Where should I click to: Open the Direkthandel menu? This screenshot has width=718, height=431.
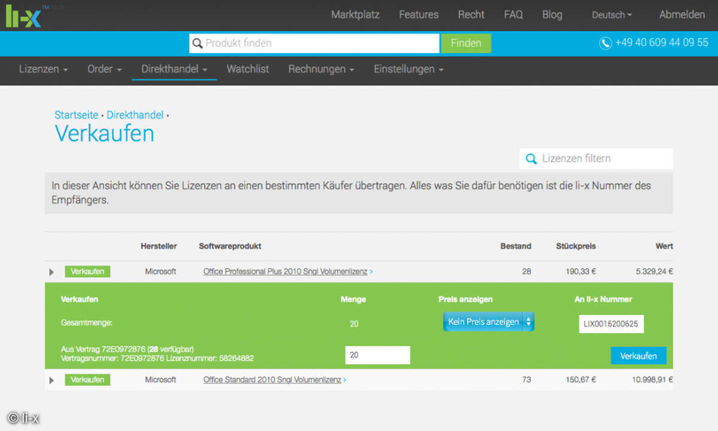click(x=175, y=69)
